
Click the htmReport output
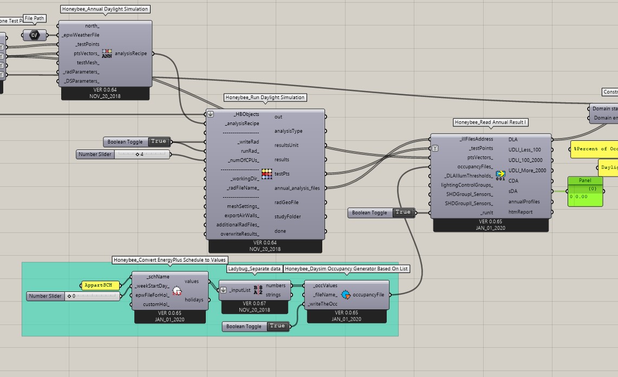pyautogui.click(x=521, y=212)
